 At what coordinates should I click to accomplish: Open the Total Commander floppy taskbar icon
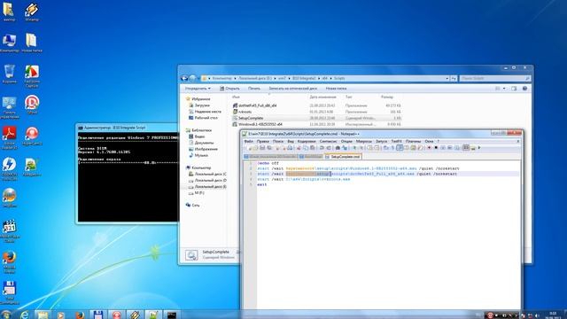point(98,315)
